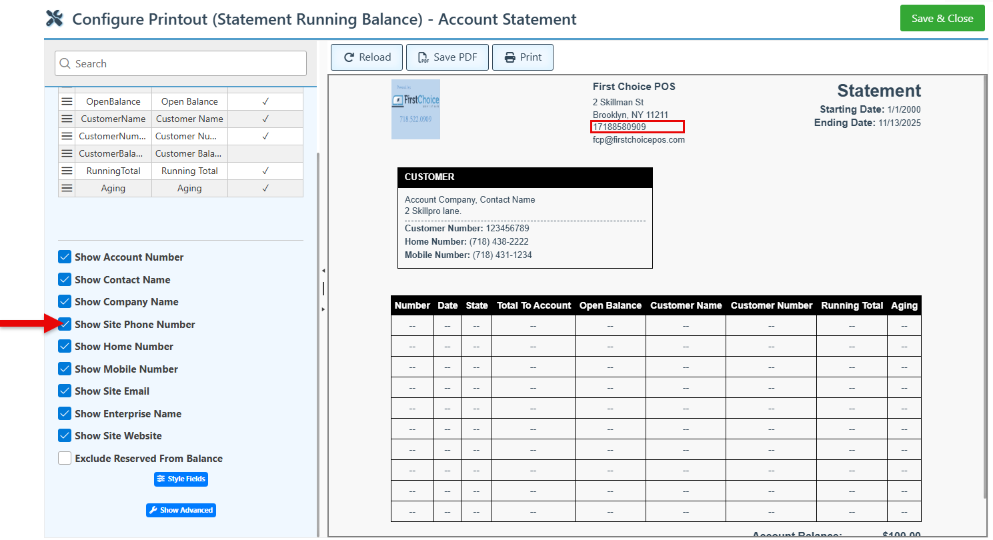Open the Style Fields settings
The height and width of the screenshot is (540, 993).
(x=181, y=479)
